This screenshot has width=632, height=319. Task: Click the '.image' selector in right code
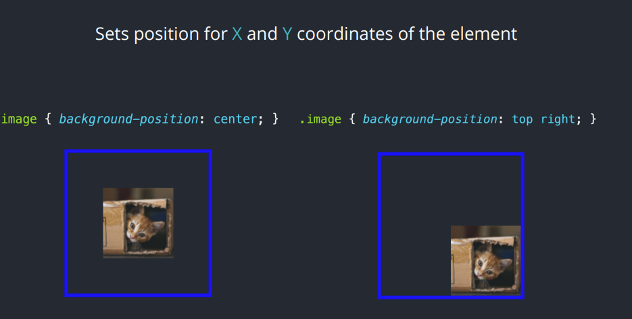(x=320, y=119)
